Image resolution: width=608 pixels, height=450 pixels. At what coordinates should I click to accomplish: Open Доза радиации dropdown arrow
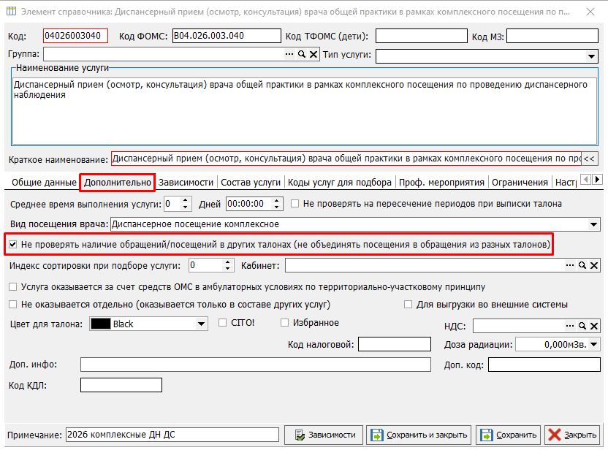(x=593, y=344)
